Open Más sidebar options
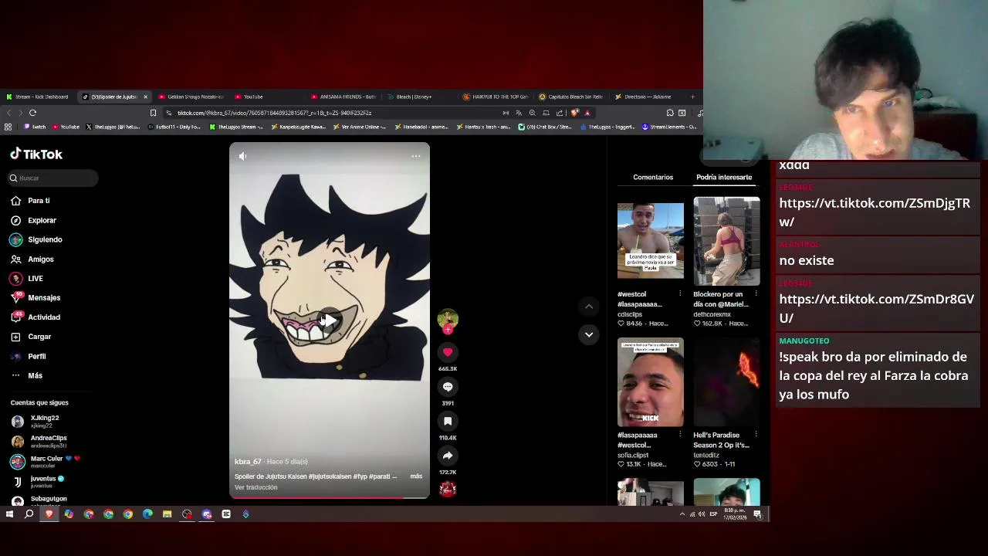Screen dimensions: 988x556 27,375
